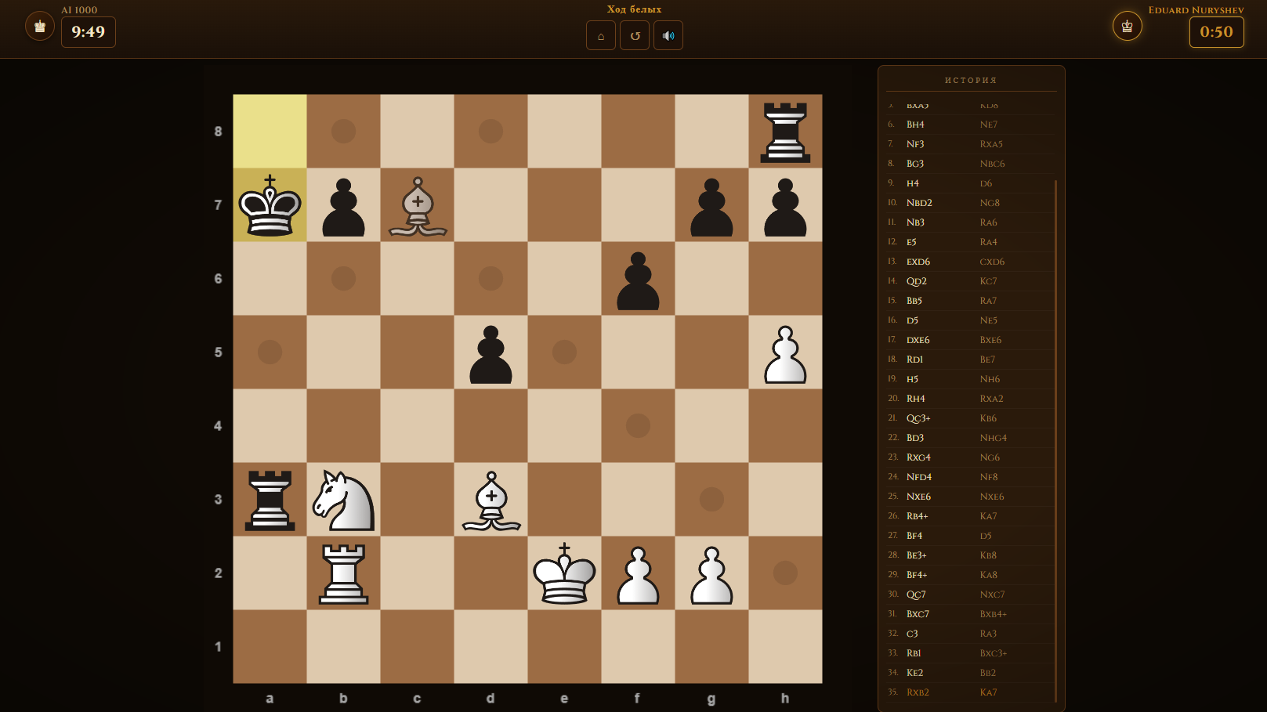Click move 10 Nbd2 in history
The width and height of the screenshot is (1267, 712).
tap(919, 203)
